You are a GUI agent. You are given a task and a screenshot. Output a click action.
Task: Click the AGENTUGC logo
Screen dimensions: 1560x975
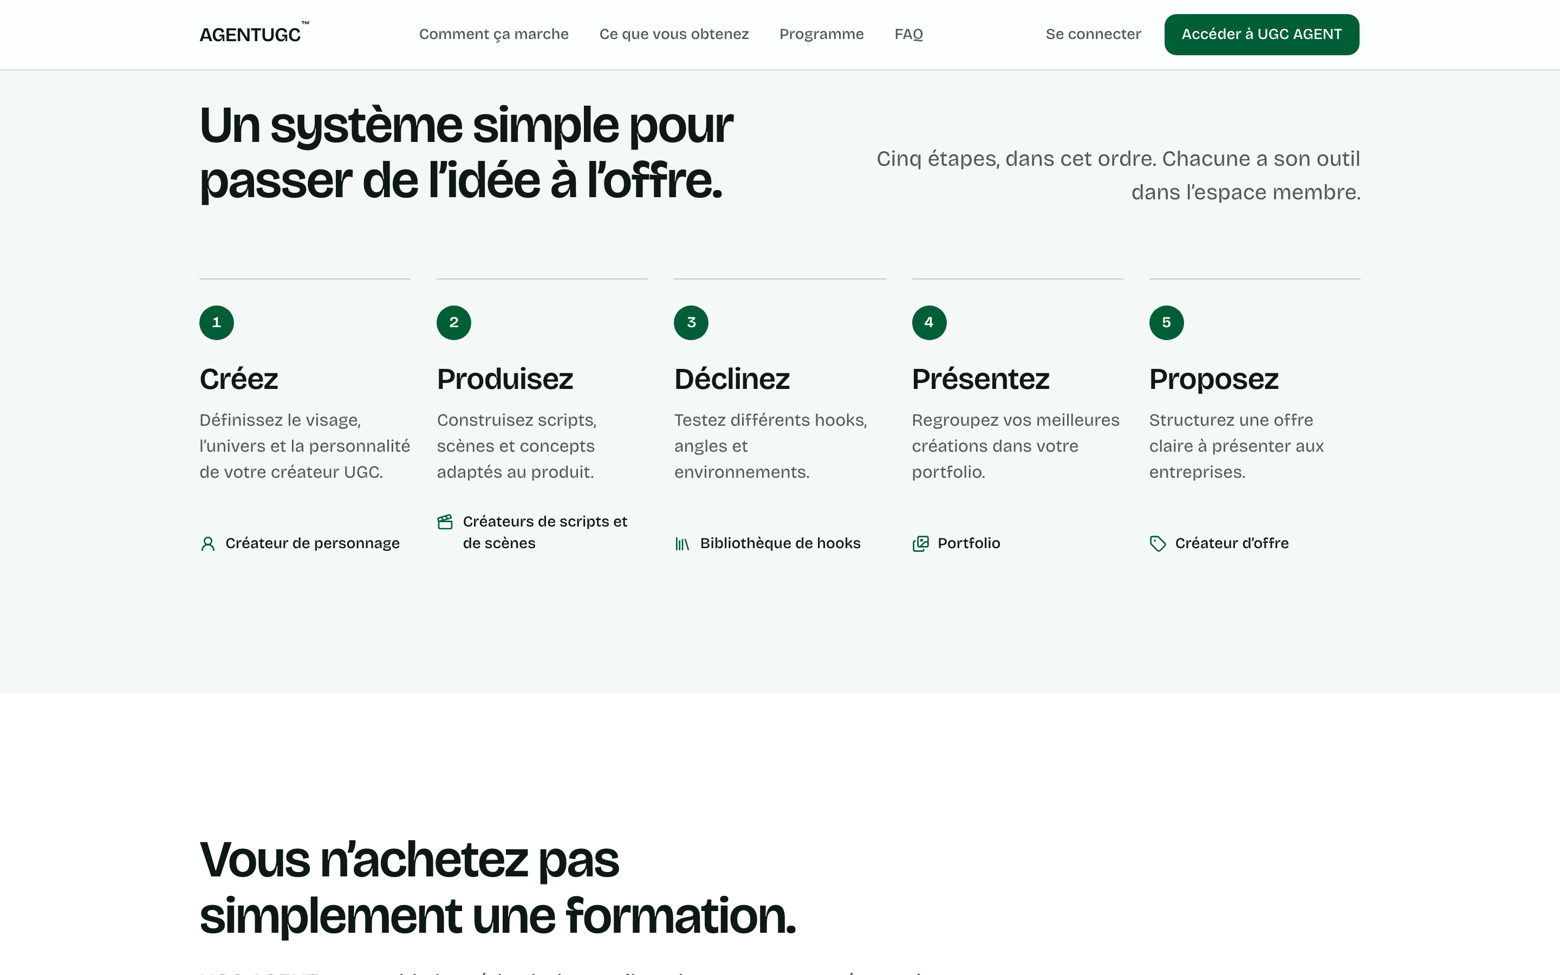pyautogui.click(x=254, y=34)
